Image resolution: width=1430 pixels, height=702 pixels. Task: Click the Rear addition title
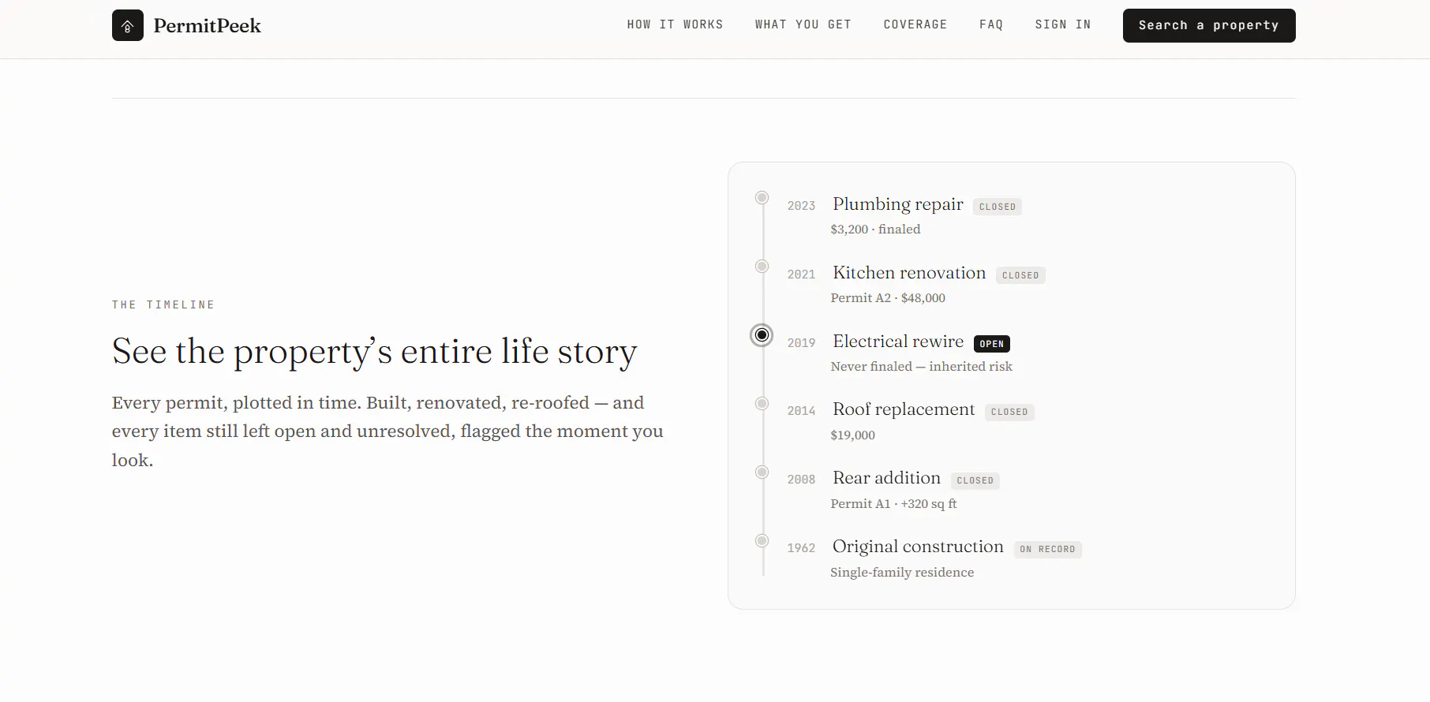click(886, 478)
